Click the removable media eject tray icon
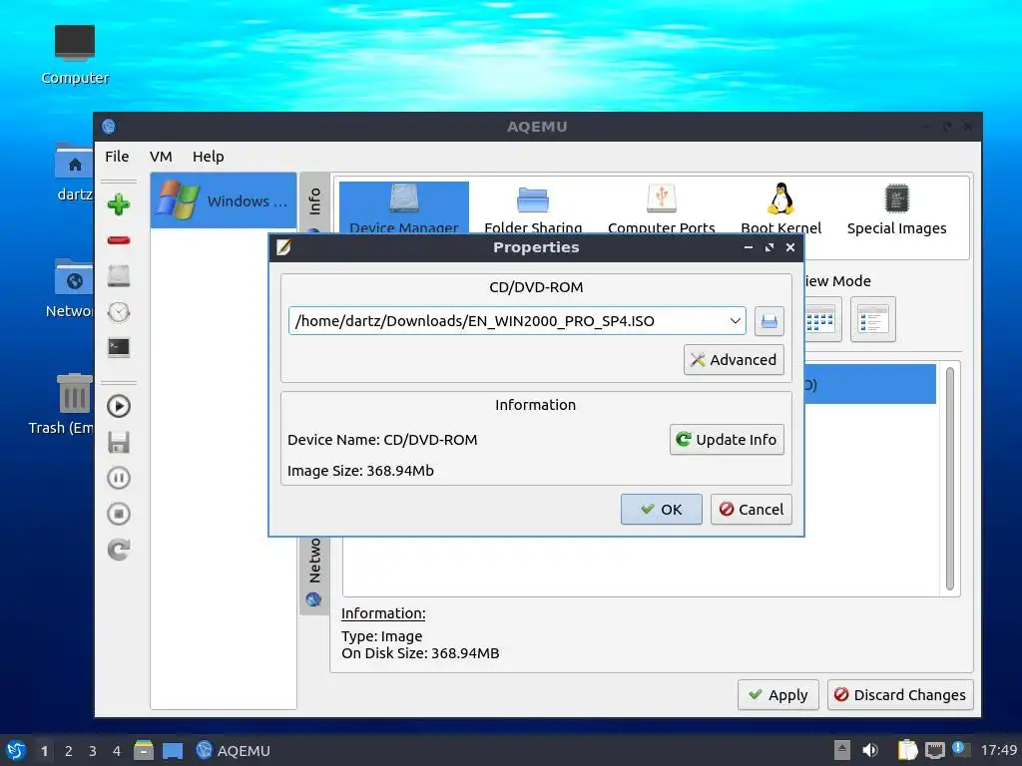The height and width of the screenshot is (766, 1022). coord(842,750)
